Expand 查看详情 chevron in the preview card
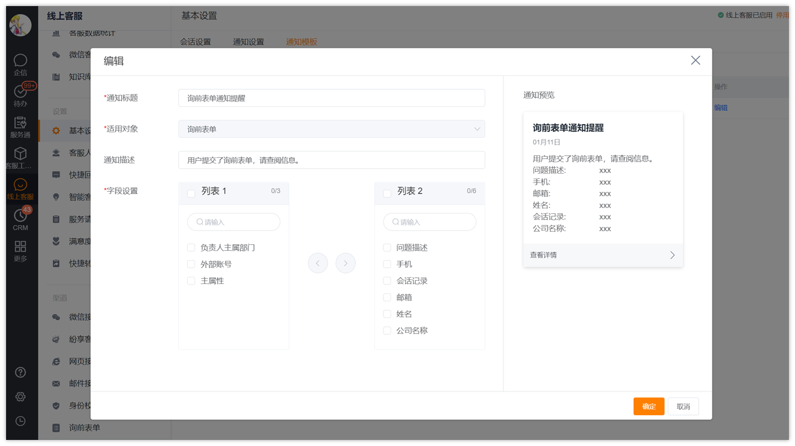Screen dimensions: 795x446 tap(672, 255)
